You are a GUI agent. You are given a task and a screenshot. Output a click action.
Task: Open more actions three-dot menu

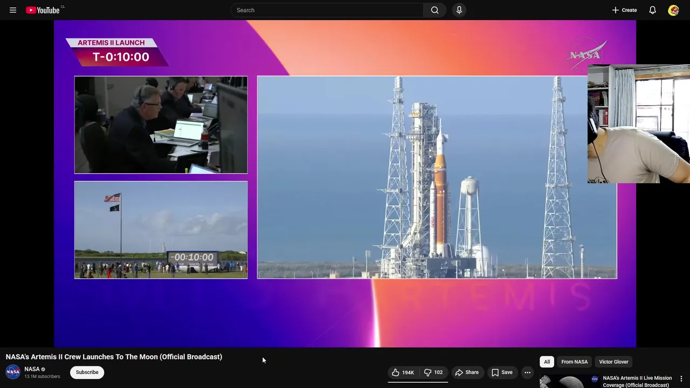[528, 372]
